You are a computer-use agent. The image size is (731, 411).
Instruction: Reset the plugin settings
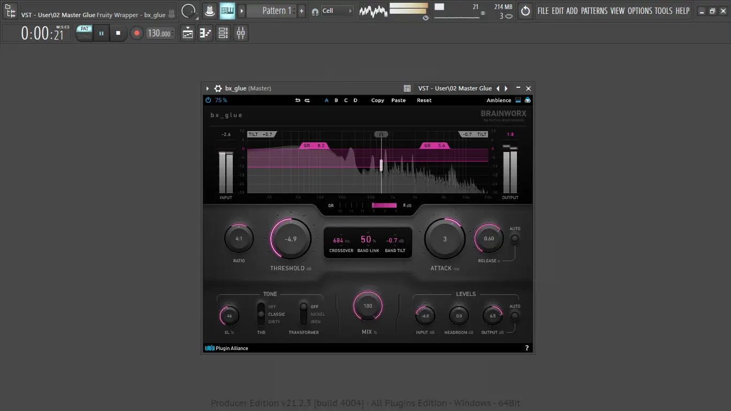[424, 100]
